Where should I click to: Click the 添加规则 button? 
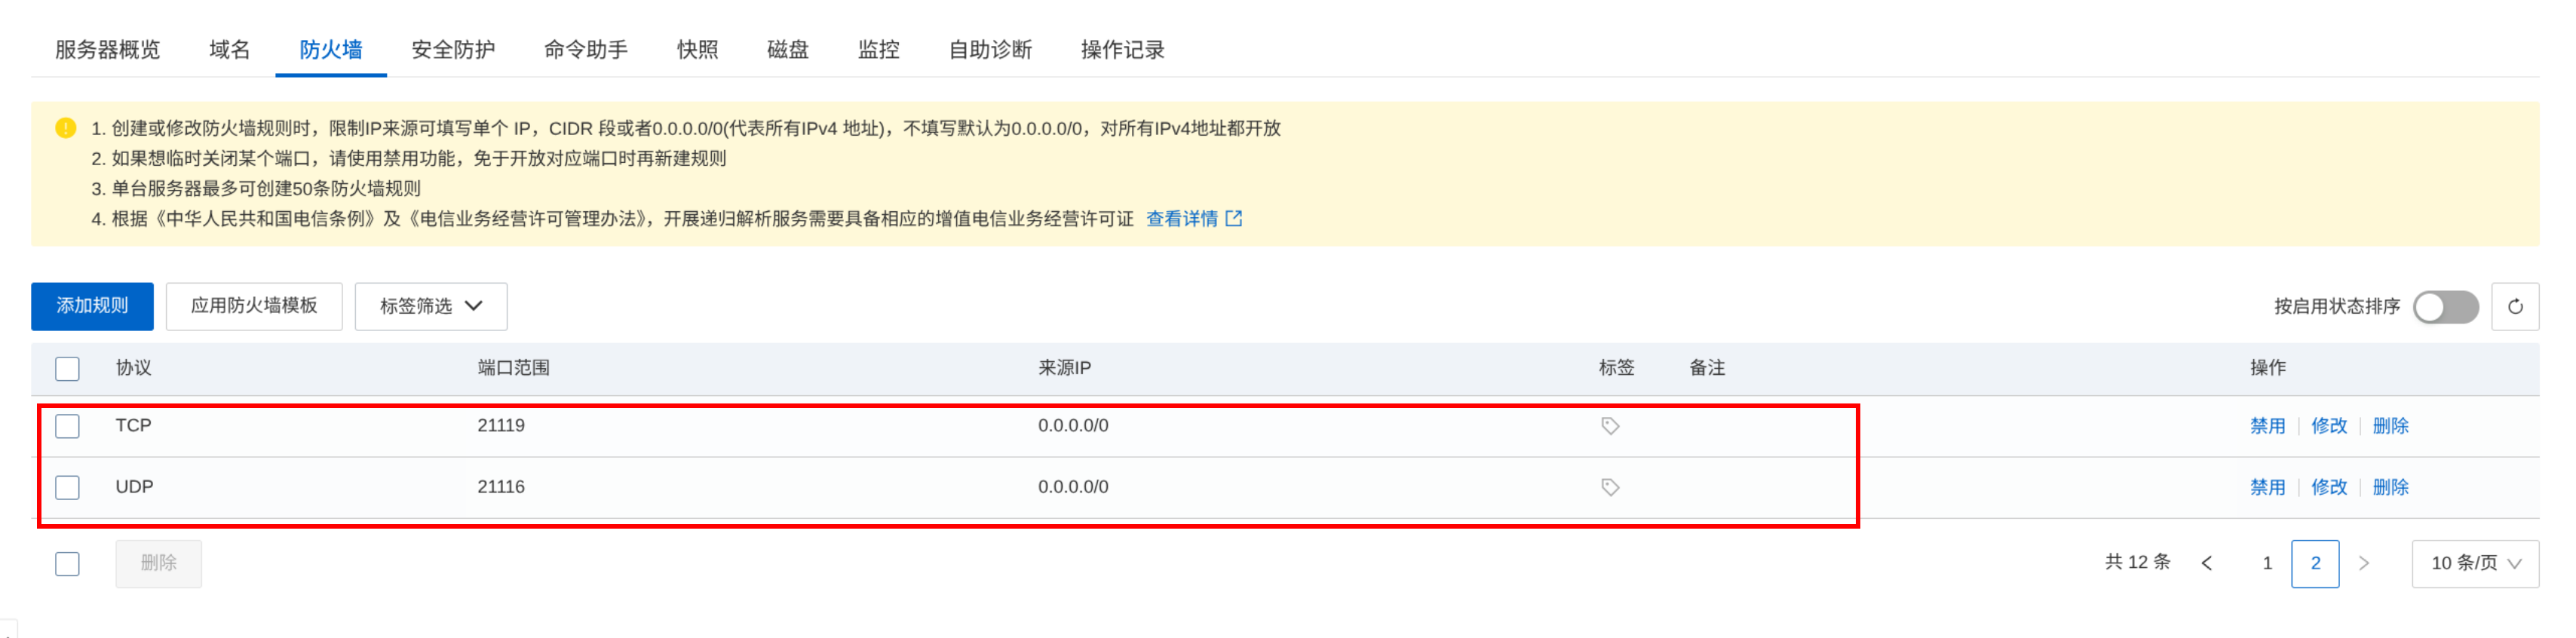coord(92,306)
